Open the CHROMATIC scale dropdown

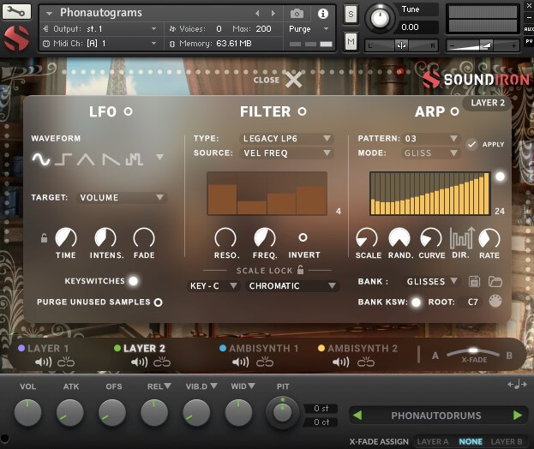coord(292,285)
